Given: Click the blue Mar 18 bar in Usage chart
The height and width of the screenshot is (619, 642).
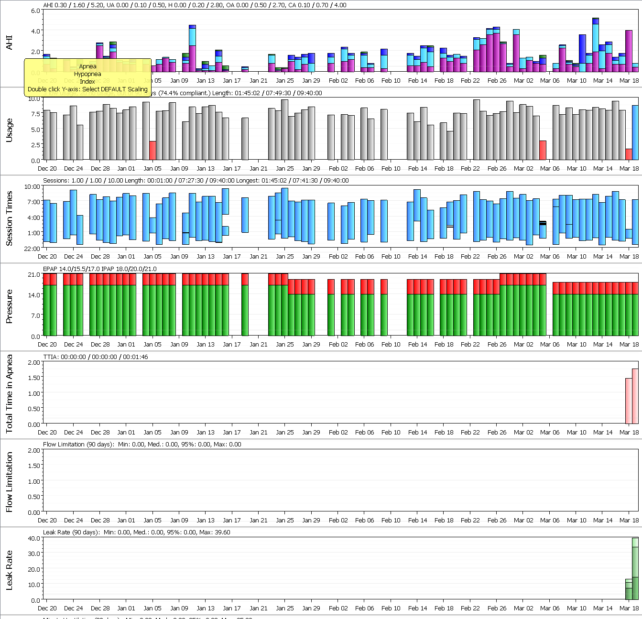Looking at the screenshot, I should [x=635, y=132].
